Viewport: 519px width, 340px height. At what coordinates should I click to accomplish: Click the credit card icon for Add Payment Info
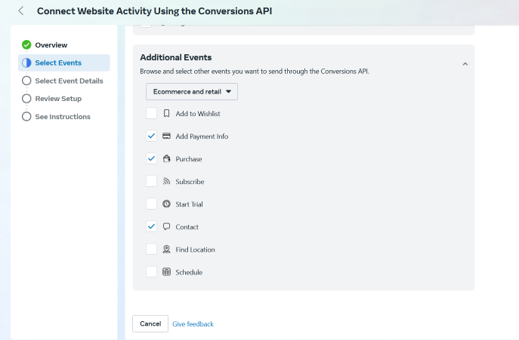click(x=166, y=136)
